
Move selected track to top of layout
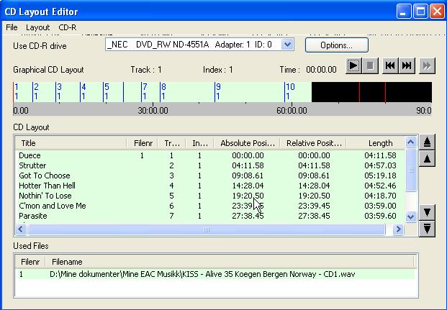tap(427, 142)
